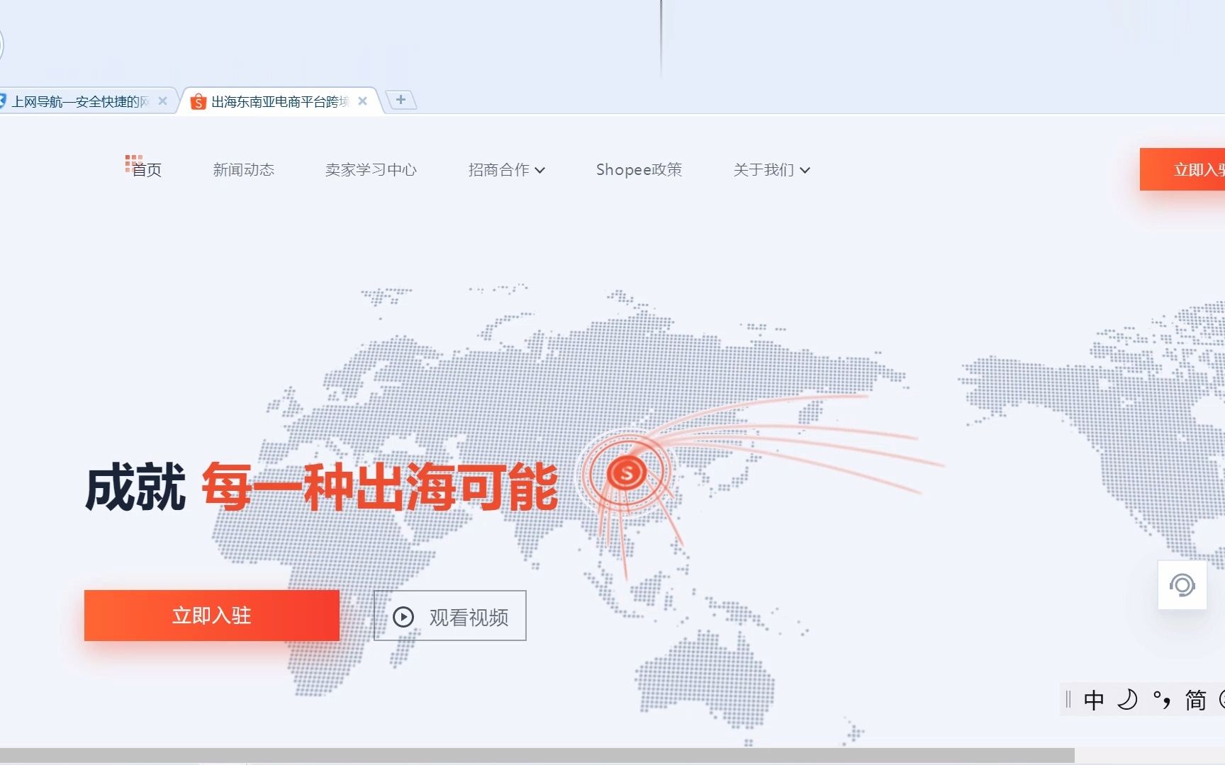Open a new browser tab with plus button
This screenshot has width=1225, height=765.
click(x=401, y=100)
